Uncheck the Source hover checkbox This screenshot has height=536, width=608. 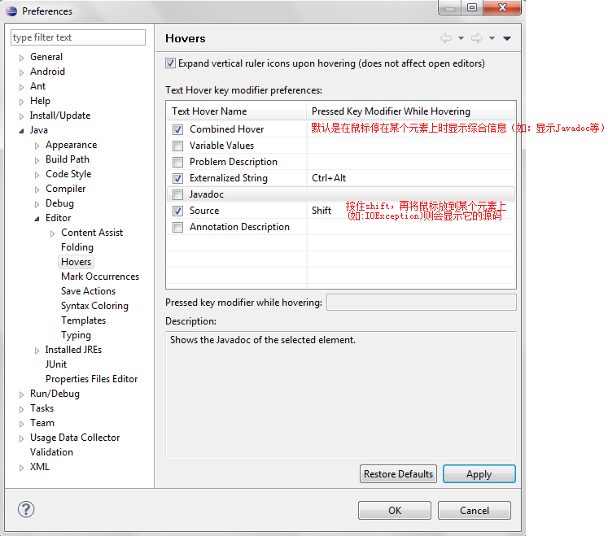pyautogui.click(x=177, y=211)
